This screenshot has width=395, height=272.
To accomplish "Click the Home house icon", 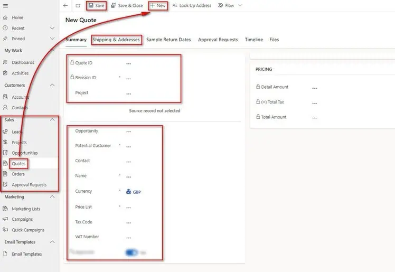I will tap(5, 17).
